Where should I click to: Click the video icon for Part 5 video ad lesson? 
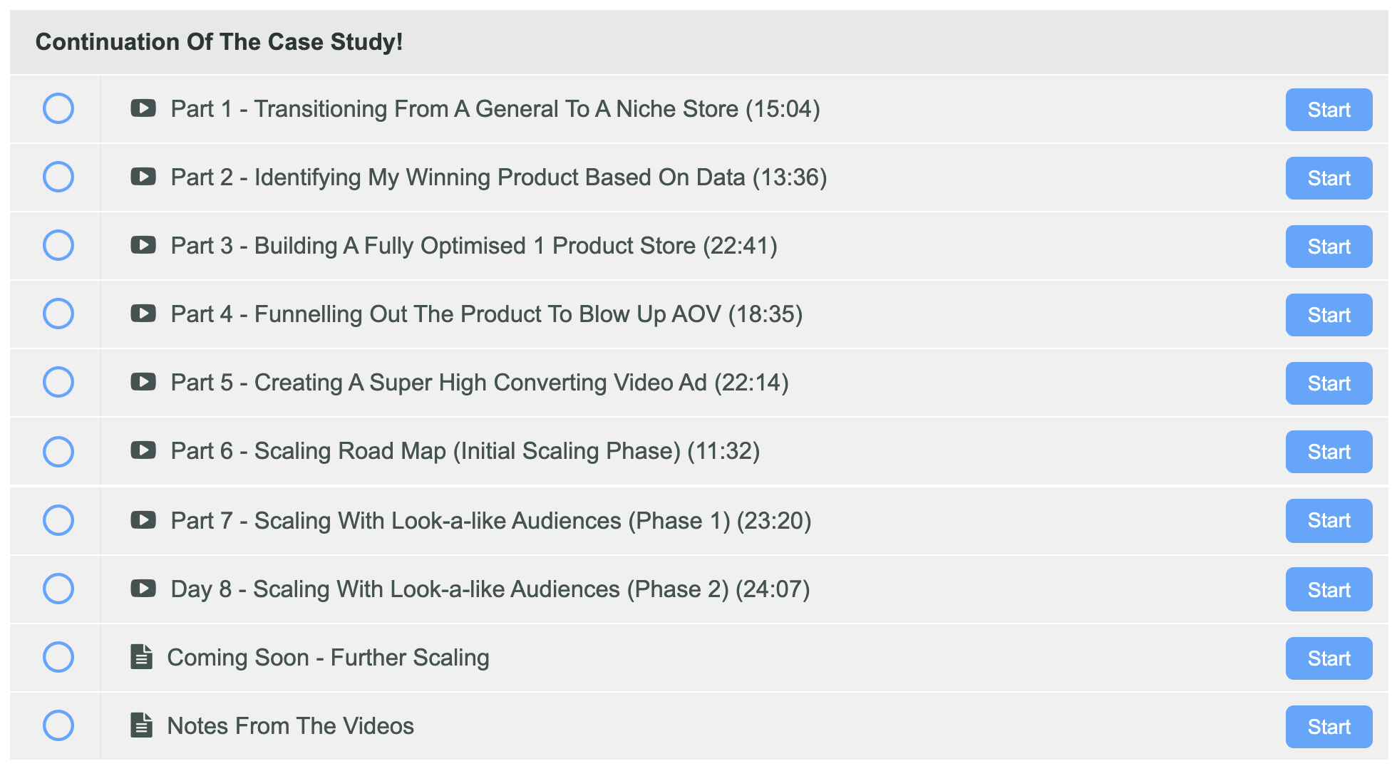point(143,382)
